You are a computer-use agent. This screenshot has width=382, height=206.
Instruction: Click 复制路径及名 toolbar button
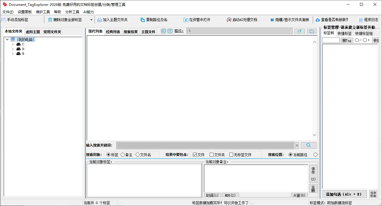click(x=154, y=20)
